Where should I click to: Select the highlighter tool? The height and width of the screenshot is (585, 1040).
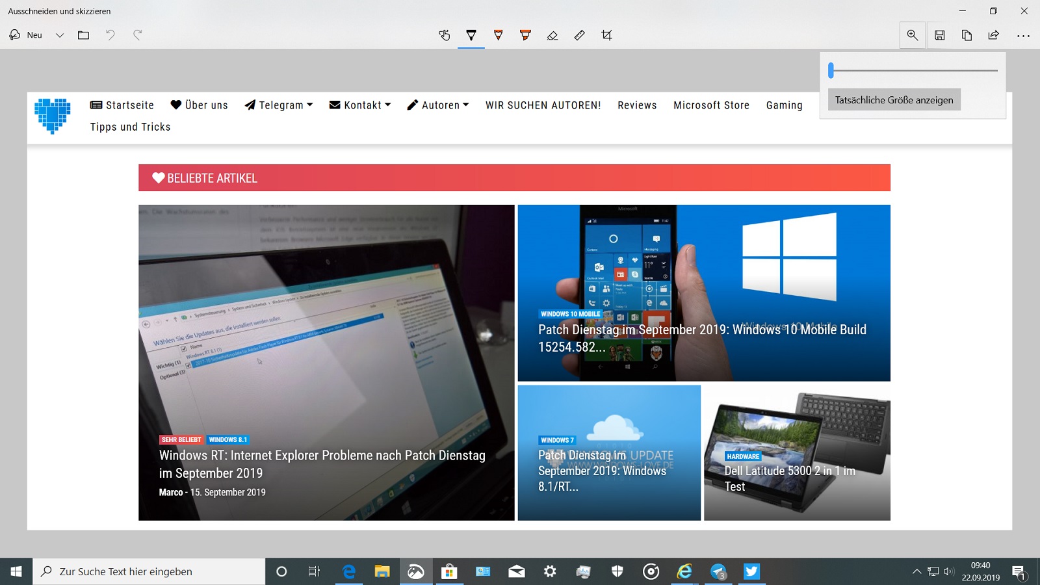[x=525, y=35]
